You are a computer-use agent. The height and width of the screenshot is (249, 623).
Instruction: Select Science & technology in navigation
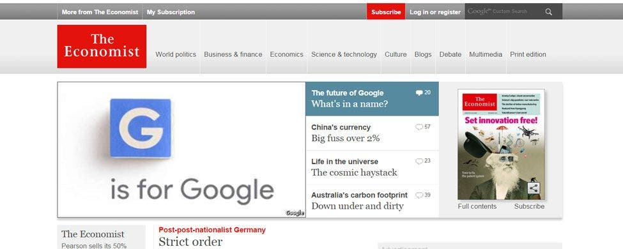point(344,54)
